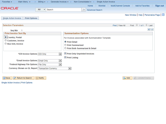166x124 pixels.
Task: Click the Add button
Action: click(127, 78)
